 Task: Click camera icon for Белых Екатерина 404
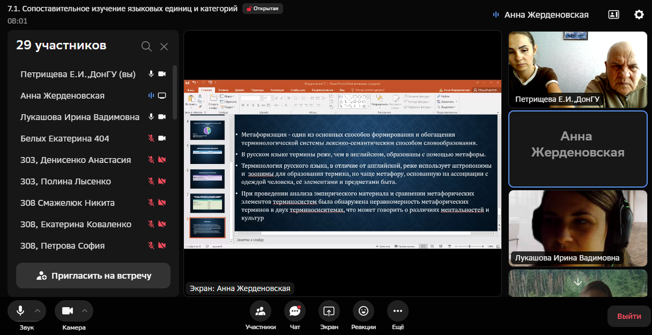(162, 138)
